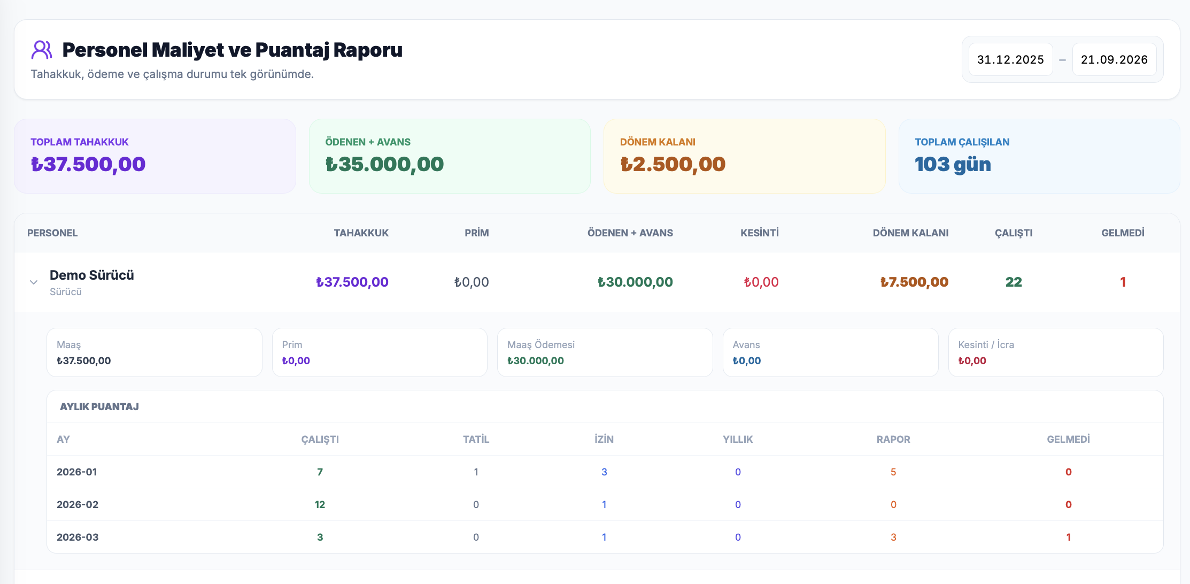The height and width of the screenshot is (584, 1190).
Task: Click the purple personnel icon beside title
Action: [x=42, y=50]
